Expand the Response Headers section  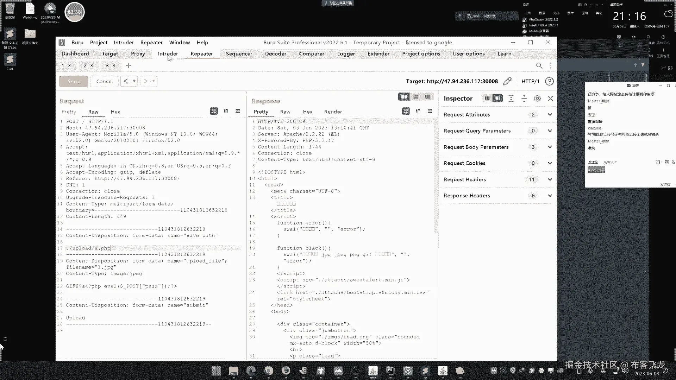pyautogui.click(x=550, y=196)
